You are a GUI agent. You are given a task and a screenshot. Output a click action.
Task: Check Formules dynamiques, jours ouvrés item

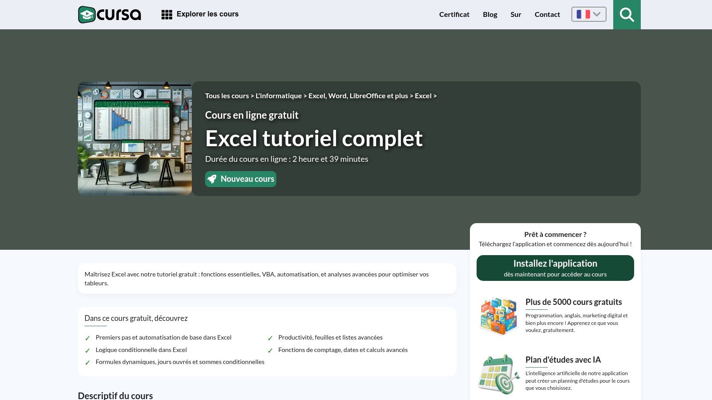(x=87, y=362)
